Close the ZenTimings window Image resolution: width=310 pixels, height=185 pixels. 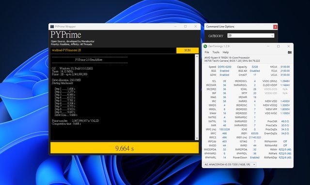click(289, 46)
